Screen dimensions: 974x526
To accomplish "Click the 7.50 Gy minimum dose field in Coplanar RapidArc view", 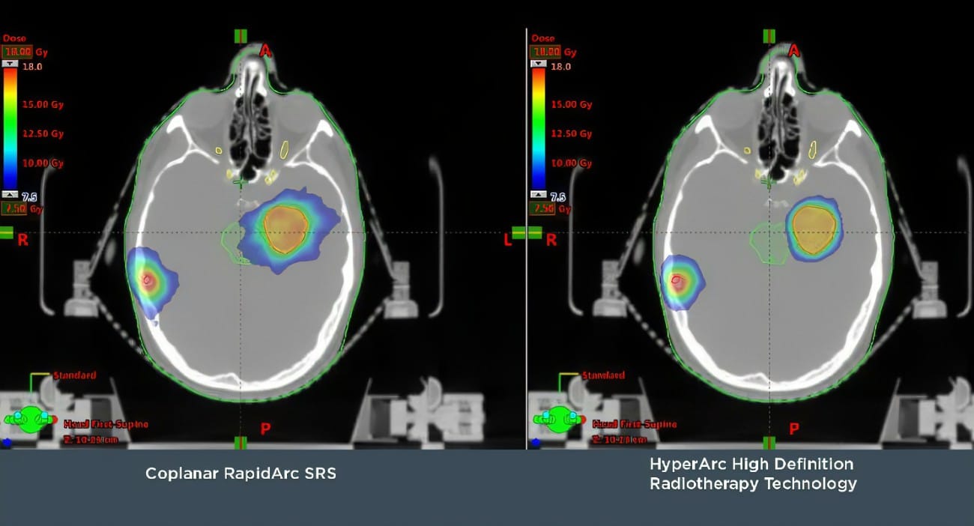I will coord(15,208).
